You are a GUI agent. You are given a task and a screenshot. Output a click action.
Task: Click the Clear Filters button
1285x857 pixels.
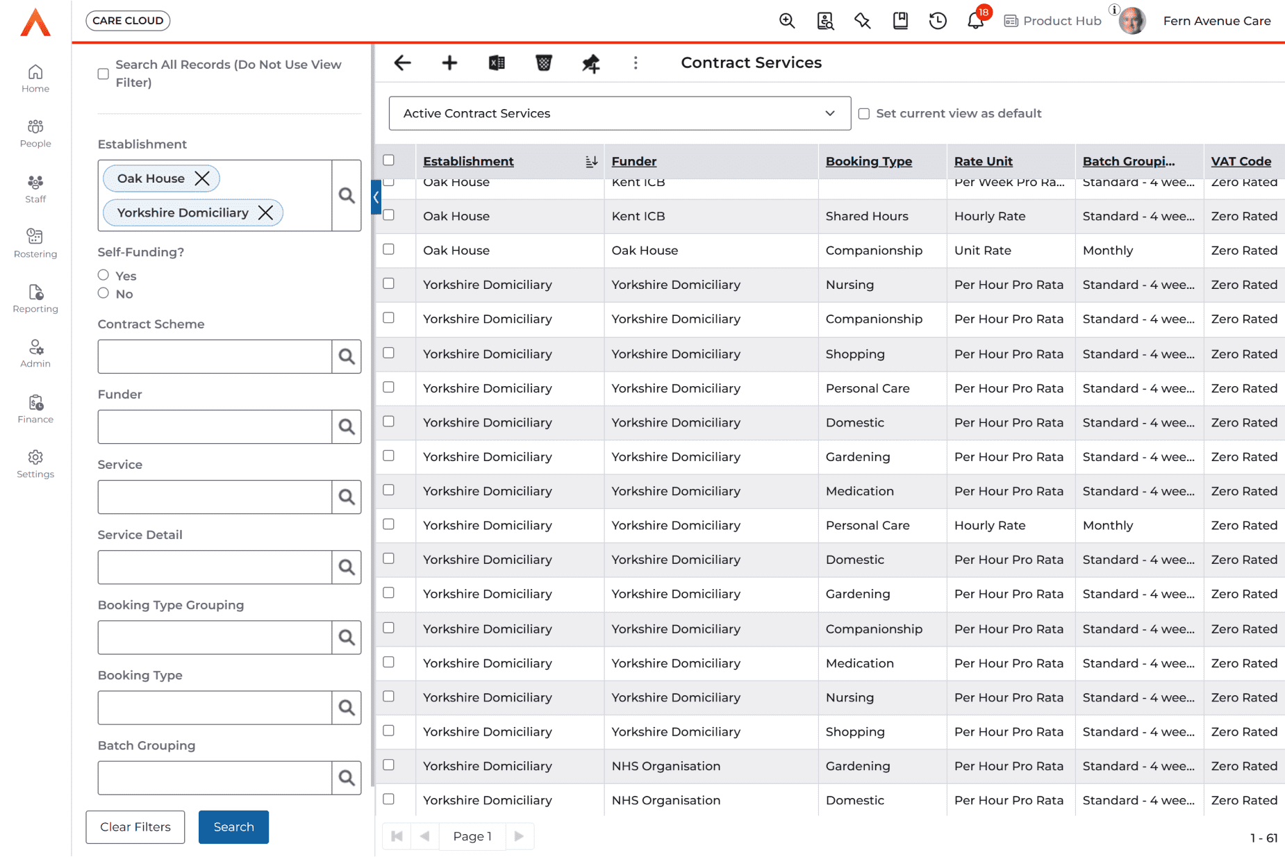[135, 827]
